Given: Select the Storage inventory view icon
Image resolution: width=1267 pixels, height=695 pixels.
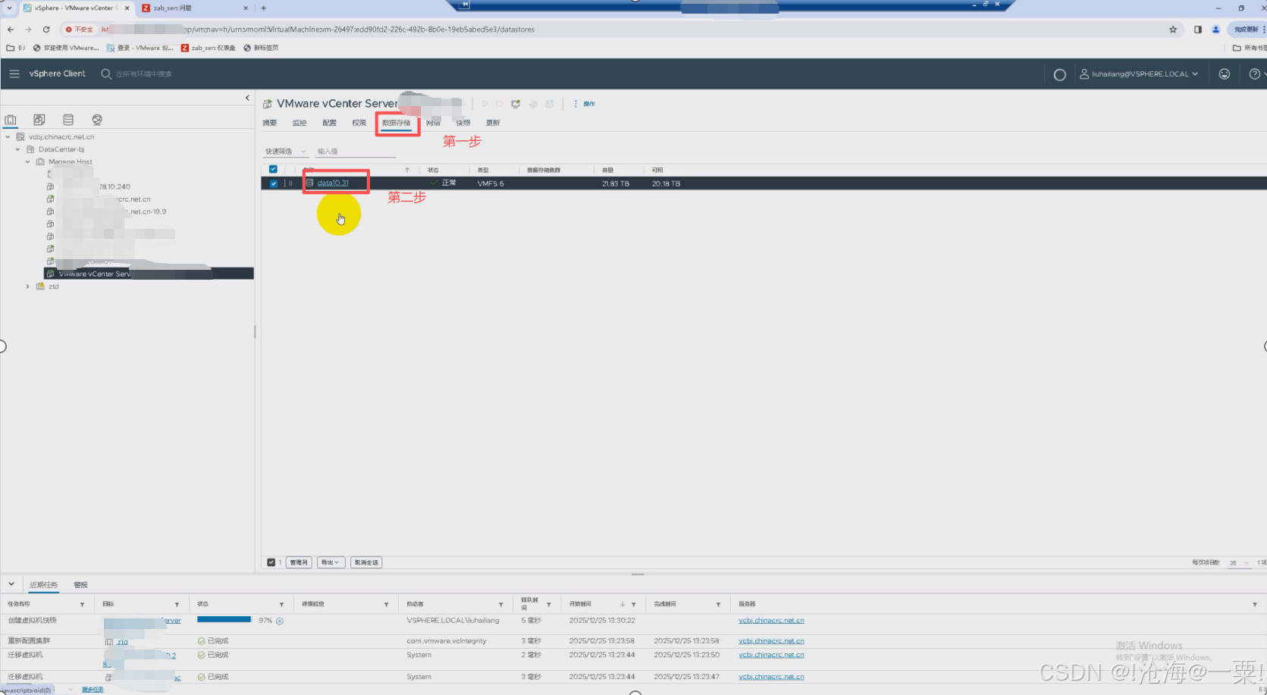Looking at the screenshot, I should [68, 120].
